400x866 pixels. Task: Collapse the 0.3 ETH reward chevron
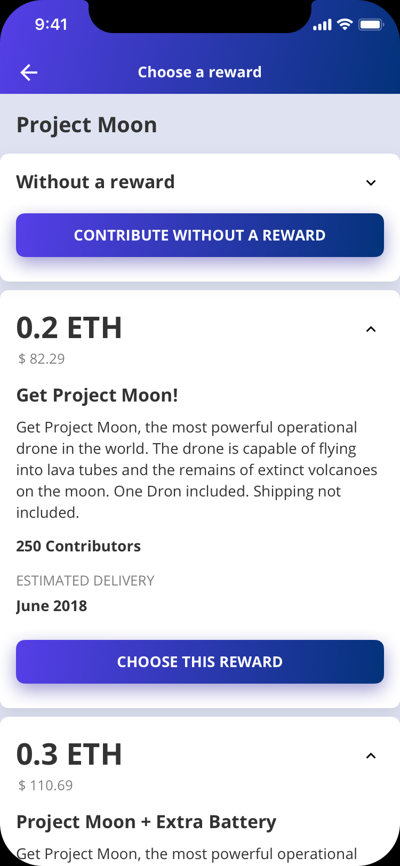(x=371, y=756)
